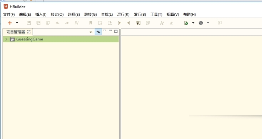This screenshot has width=262, height=139.
Task: Increase font size with A+ icon
Action: 162,23
